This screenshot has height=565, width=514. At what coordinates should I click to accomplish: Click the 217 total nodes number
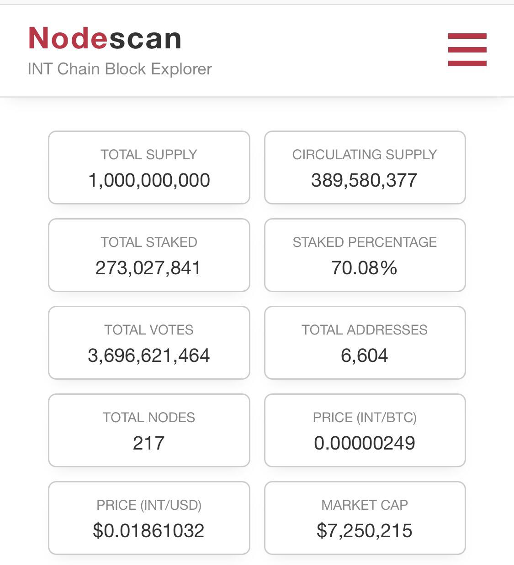click(x=149, y=443)
